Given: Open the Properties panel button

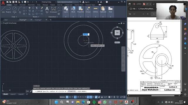Looking at the screenshot, I should pyautogui.click(x=80, y=10).
